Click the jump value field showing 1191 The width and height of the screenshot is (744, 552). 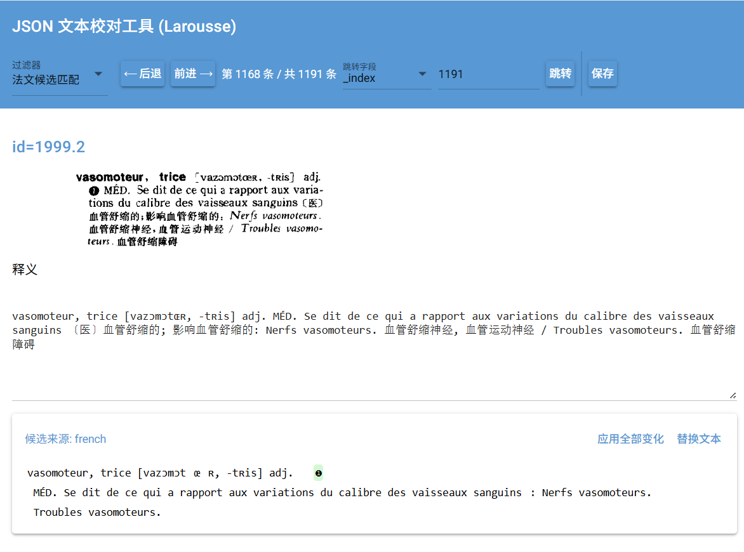pyautogui.click(x=488, y=74)
